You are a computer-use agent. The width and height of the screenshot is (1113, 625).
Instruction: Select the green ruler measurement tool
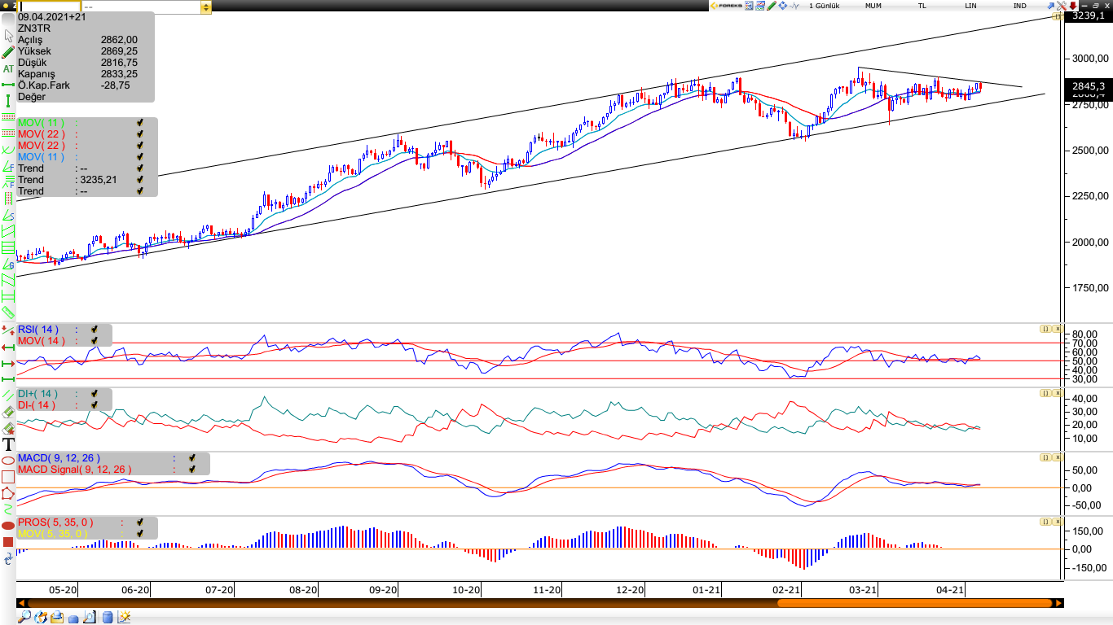(x=8, y=312)
